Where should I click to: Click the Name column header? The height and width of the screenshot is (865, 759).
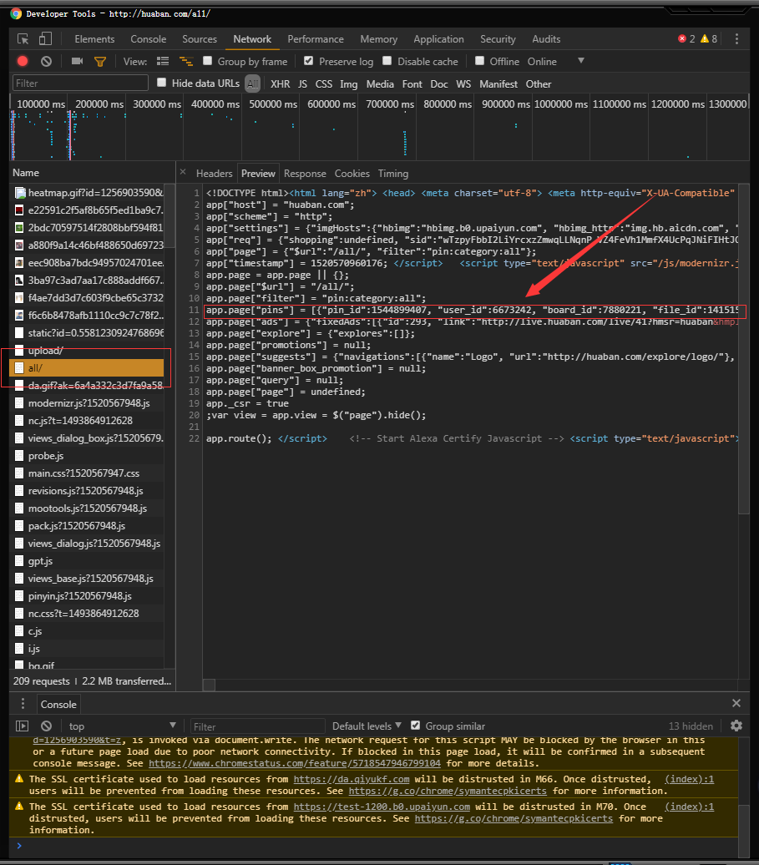click(x=92, y=173)
